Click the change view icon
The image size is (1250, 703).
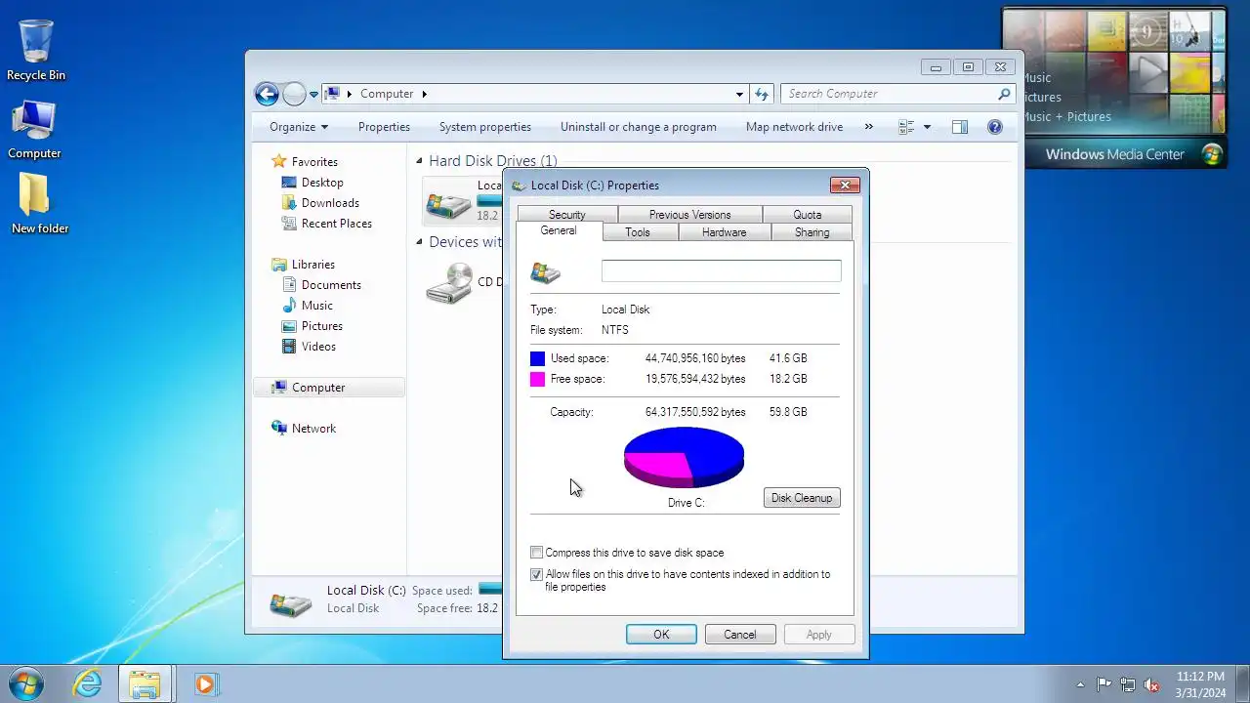[x=906, y=127]
